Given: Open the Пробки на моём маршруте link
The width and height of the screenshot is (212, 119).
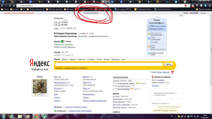Looking at the screenshot, I should (65, 47).
